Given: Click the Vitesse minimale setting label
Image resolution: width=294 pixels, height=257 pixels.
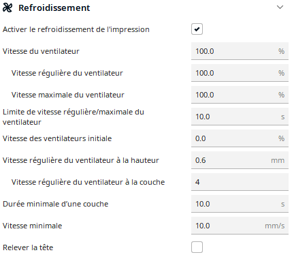Looking at the screenshot, I should [x=32, y=226].
